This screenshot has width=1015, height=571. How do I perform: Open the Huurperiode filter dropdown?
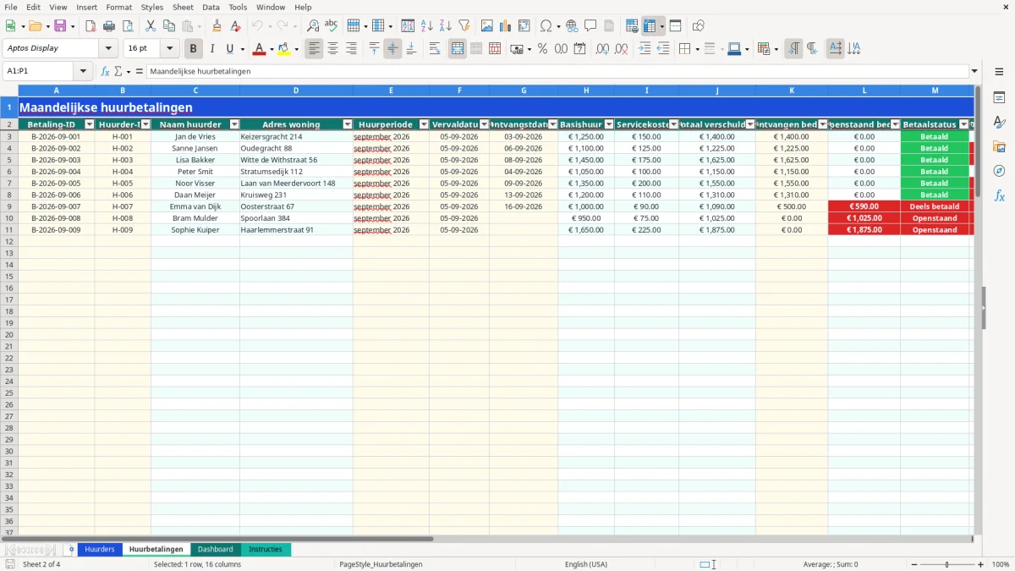tap(424, 124)
